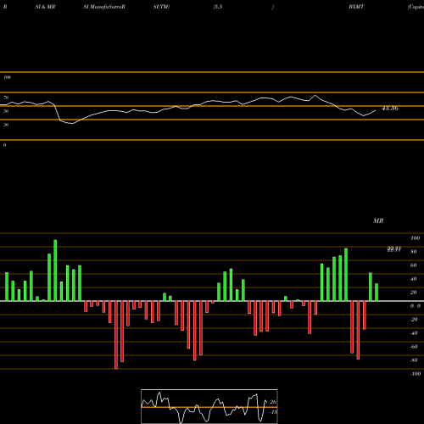Click the MR panel title label
Screen dimensions: 424x424
pyautogui.click(x=378, y=220)
